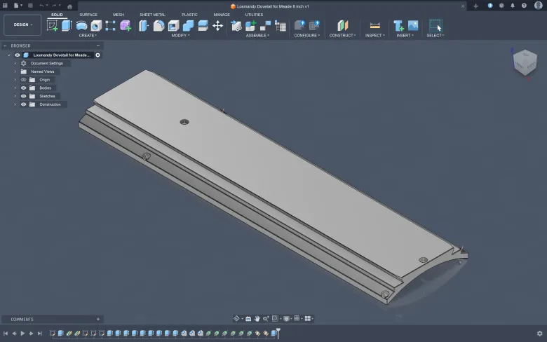The height and width of the screenshot is (342, 547).
Task: Open the Construct dropdown menu
Action: pos(342,35)
